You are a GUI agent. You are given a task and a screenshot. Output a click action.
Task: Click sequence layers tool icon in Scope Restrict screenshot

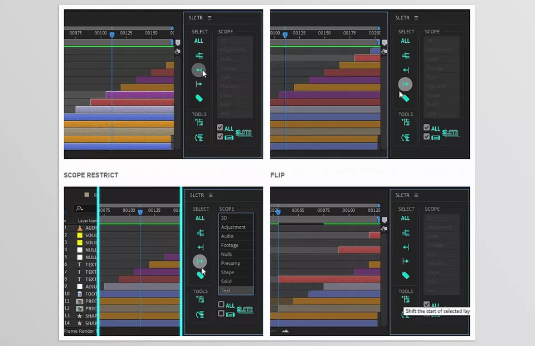click(200, 299)
